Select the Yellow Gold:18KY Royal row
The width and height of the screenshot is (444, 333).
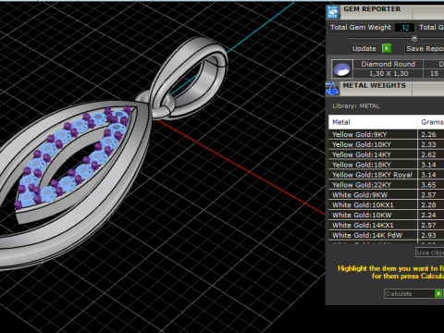pos(387,175)
